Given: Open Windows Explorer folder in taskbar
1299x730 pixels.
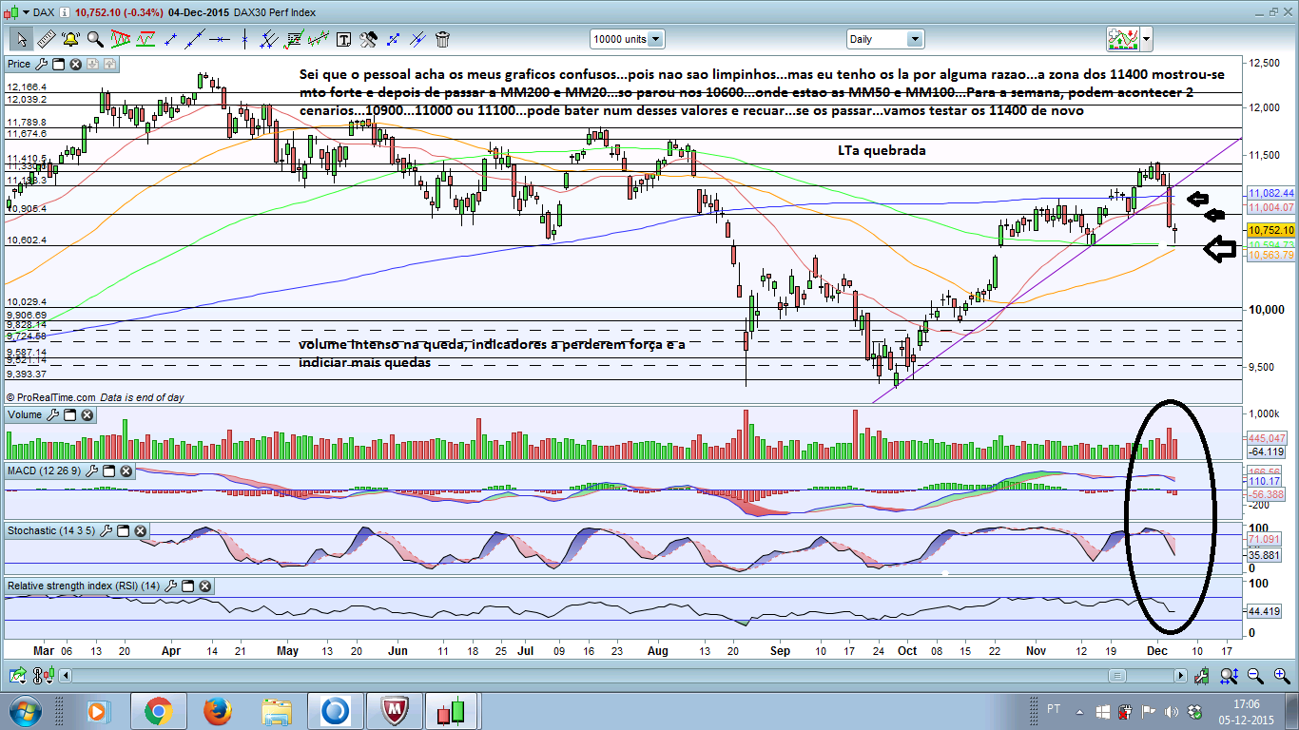Looking at the screenshot, I should (x=278, y=711).
